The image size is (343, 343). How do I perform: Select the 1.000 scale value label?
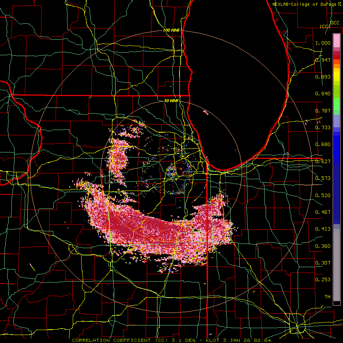click(323, 43)
